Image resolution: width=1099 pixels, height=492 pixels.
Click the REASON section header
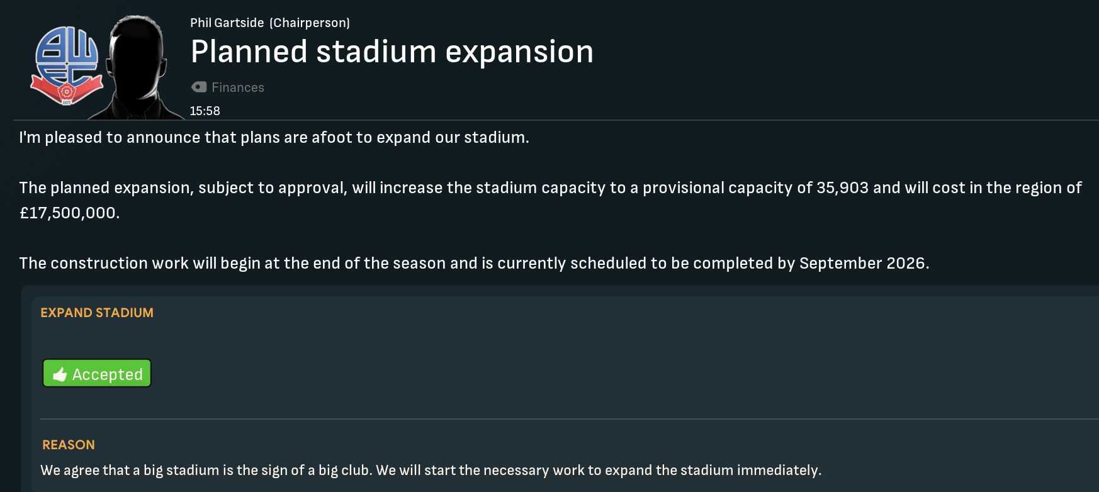click(x=69, y=445)
